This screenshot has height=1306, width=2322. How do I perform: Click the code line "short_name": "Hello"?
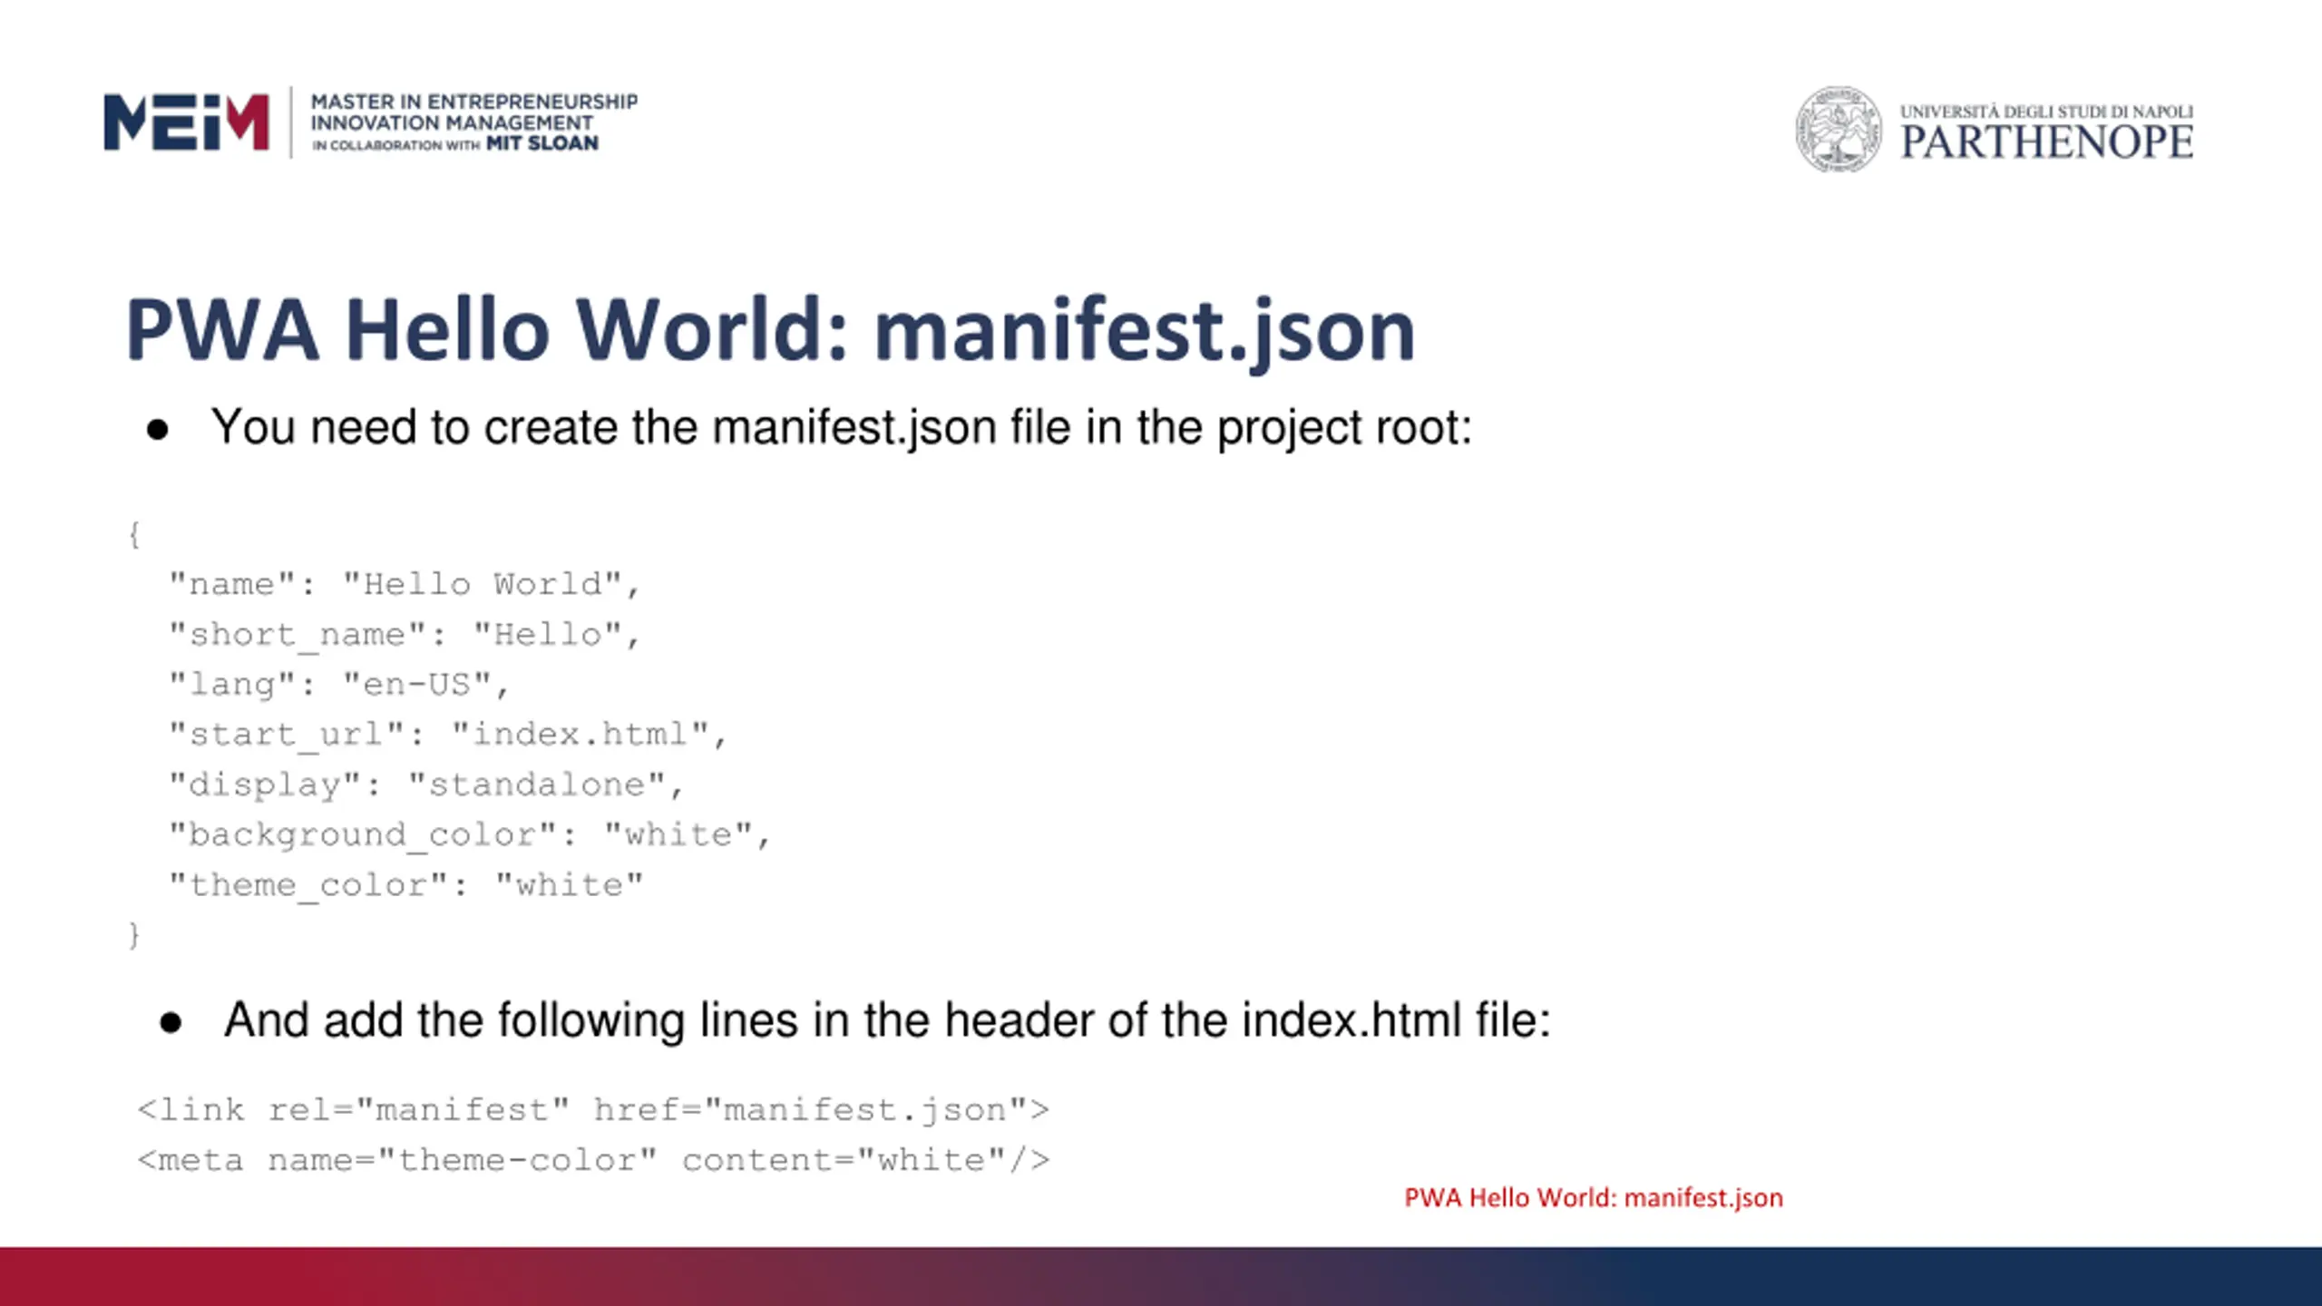point(405,635)
